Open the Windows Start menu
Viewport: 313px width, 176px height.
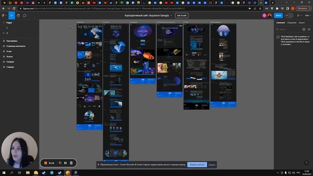pyautogui.click(x=4, y=173)
